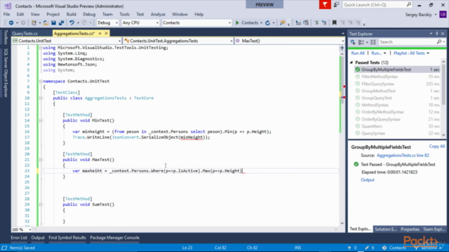Switch to the Solution Explorer tab
Viewport: 449px width, 252px height.
pos(386,229)
